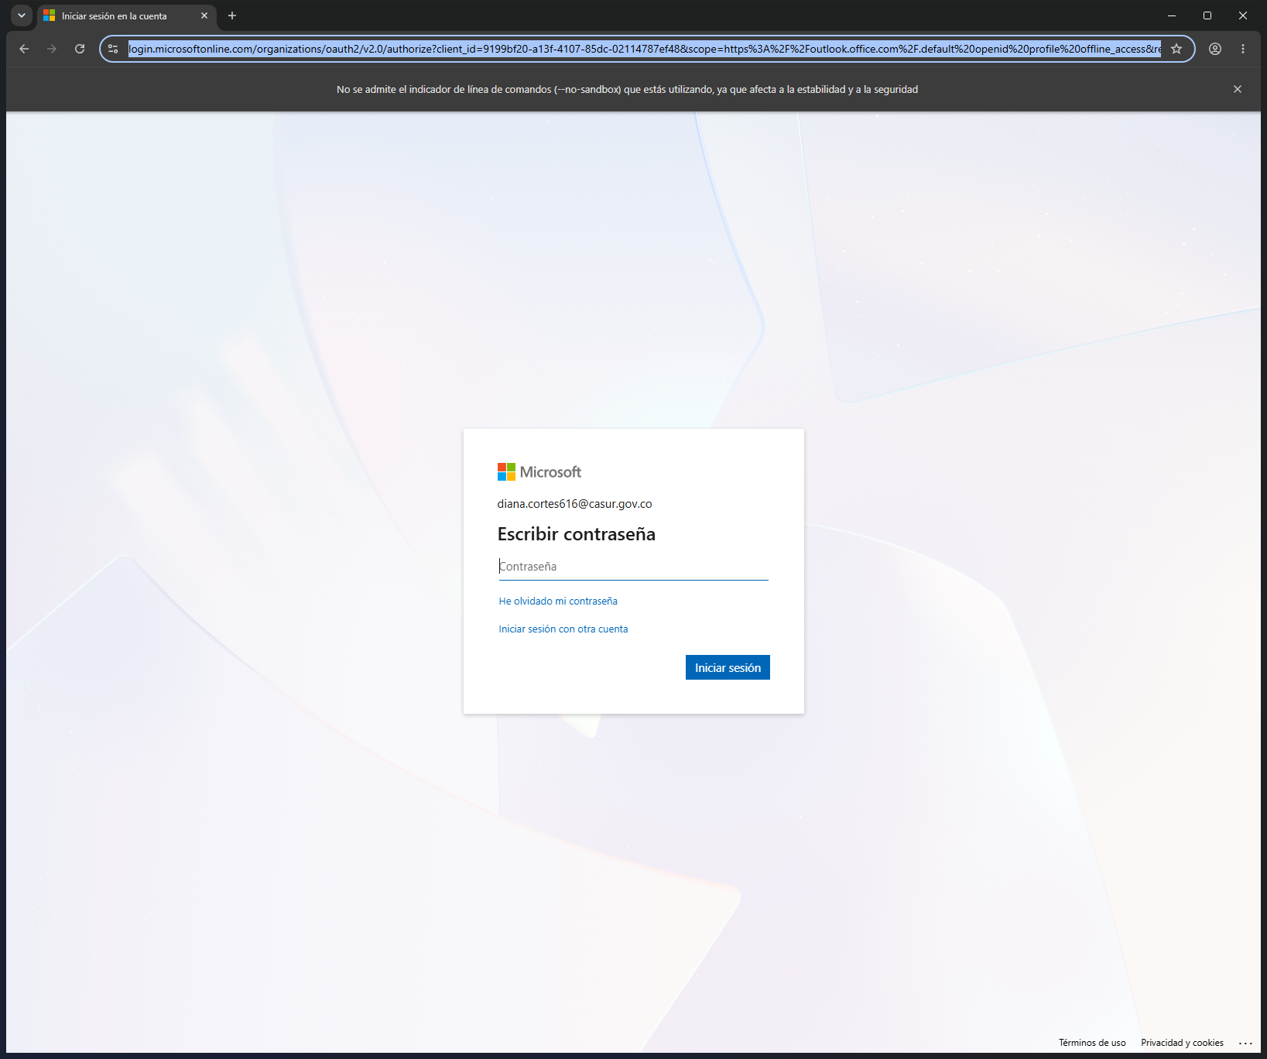
Task: Open Chrome three-dot menu
Action: click(1243, 49)
